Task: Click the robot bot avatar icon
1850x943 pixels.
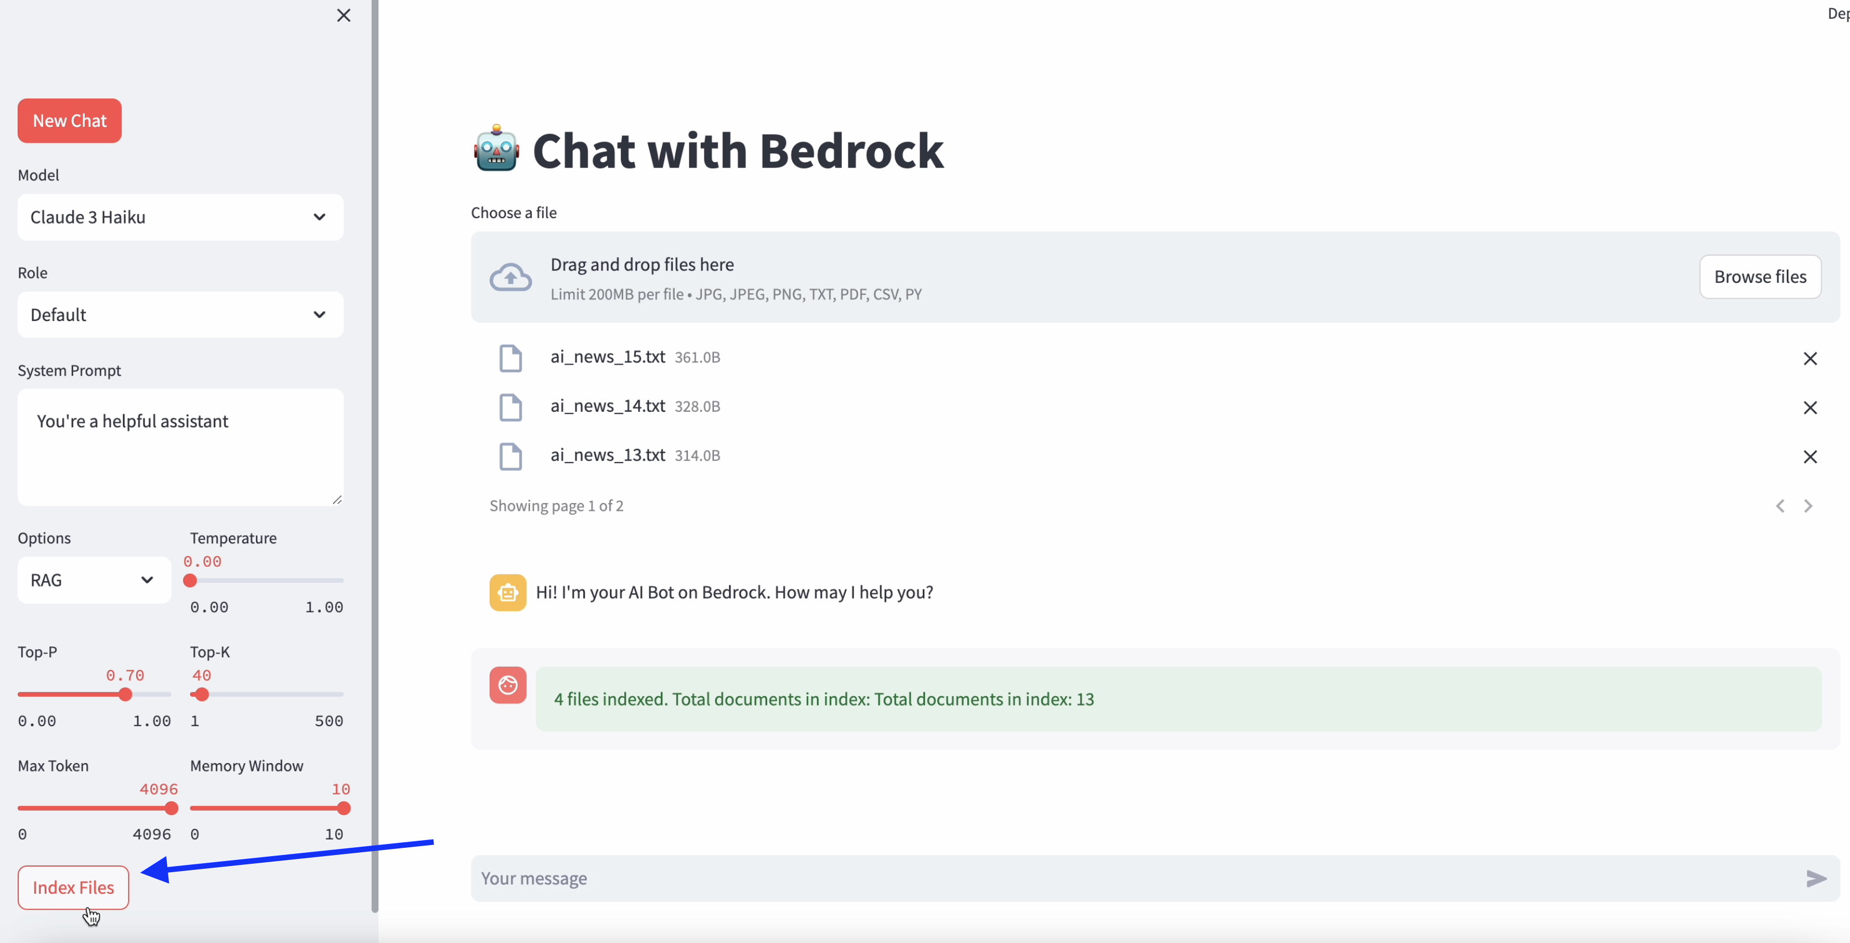Action: [x=508, y=592]
